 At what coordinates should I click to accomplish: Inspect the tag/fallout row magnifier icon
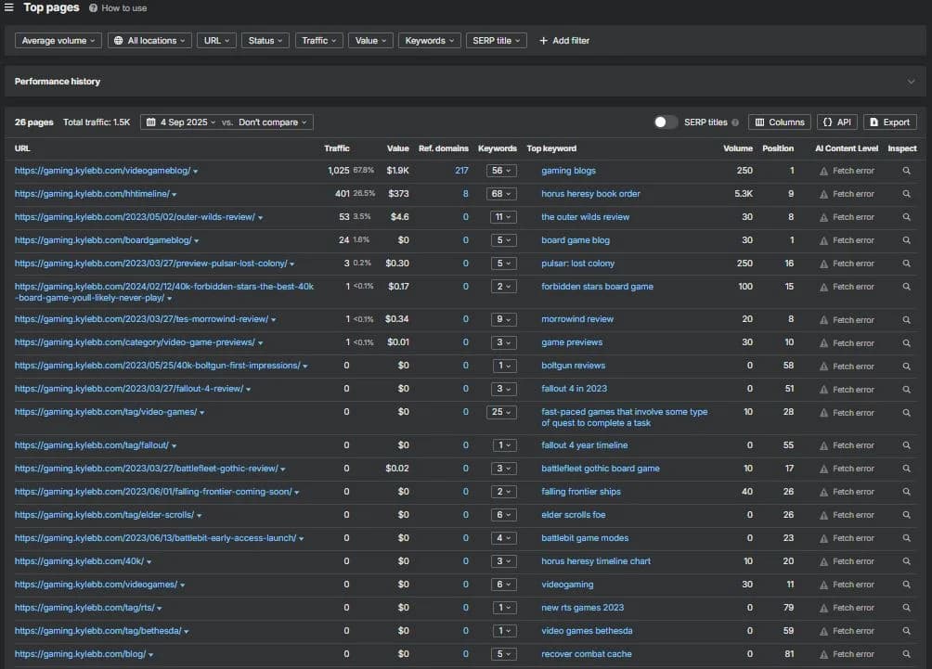[906, 445]
